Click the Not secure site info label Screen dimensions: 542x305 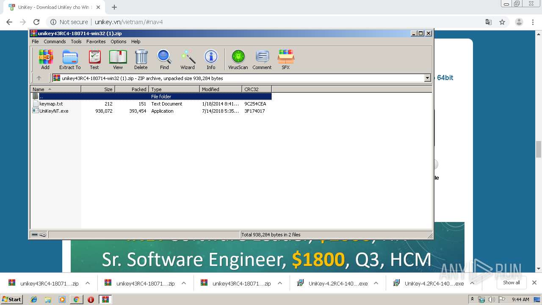pyautogui.click(x=69, y=22)
